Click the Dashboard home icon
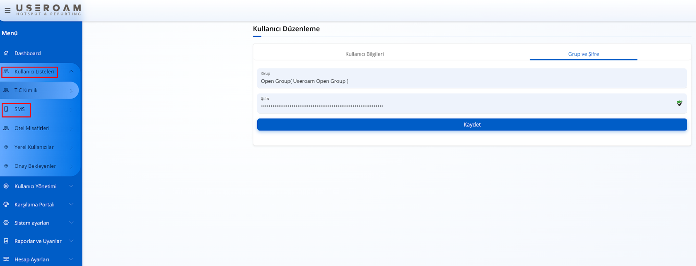 tap(6, 53)
